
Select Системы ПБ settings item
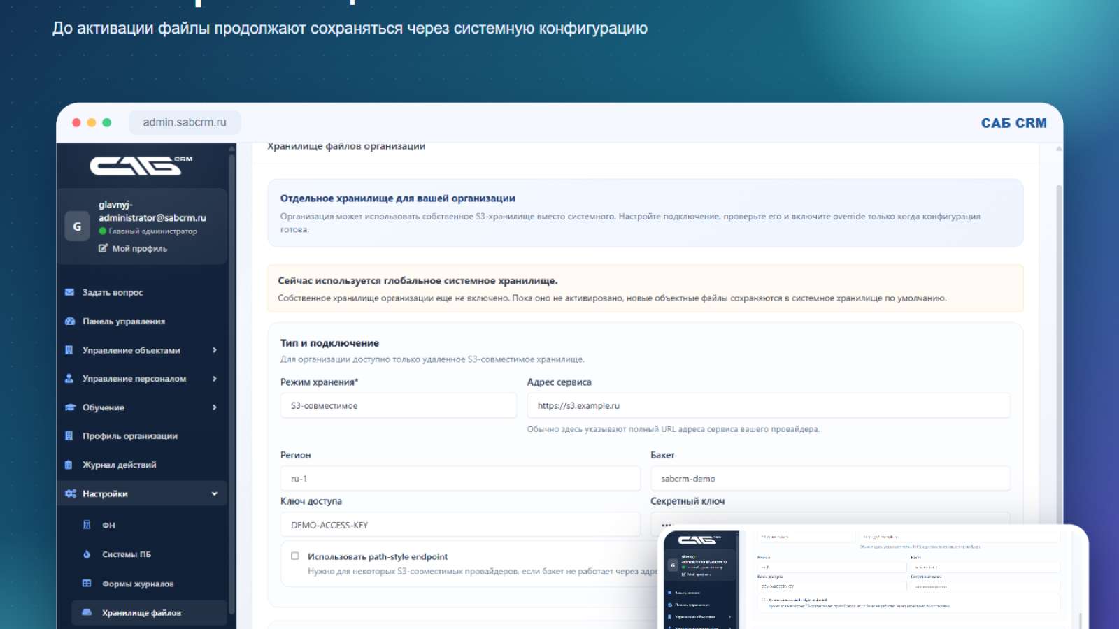pyautogui.click(x=149, y=554)
